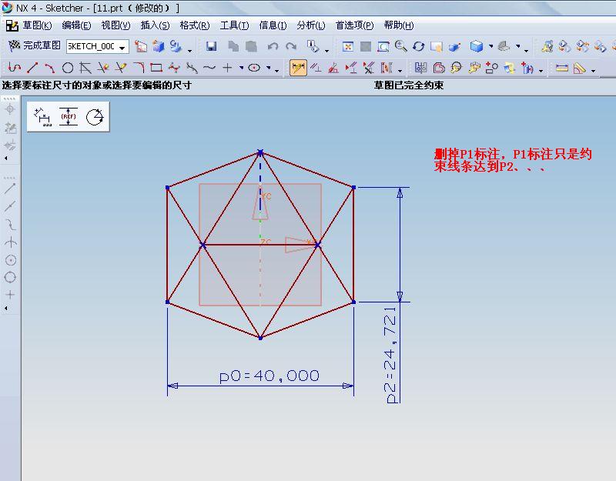
Task: Click the Project curve icon
Action: (527, 68)
